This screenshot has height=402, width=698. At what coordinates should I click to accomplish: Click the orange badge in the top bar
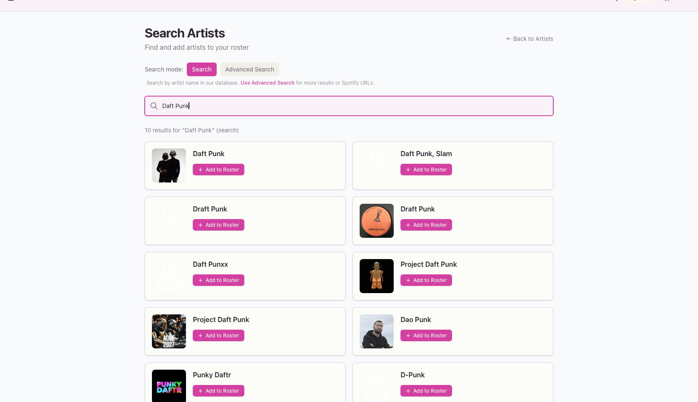[x=639, y=1]
